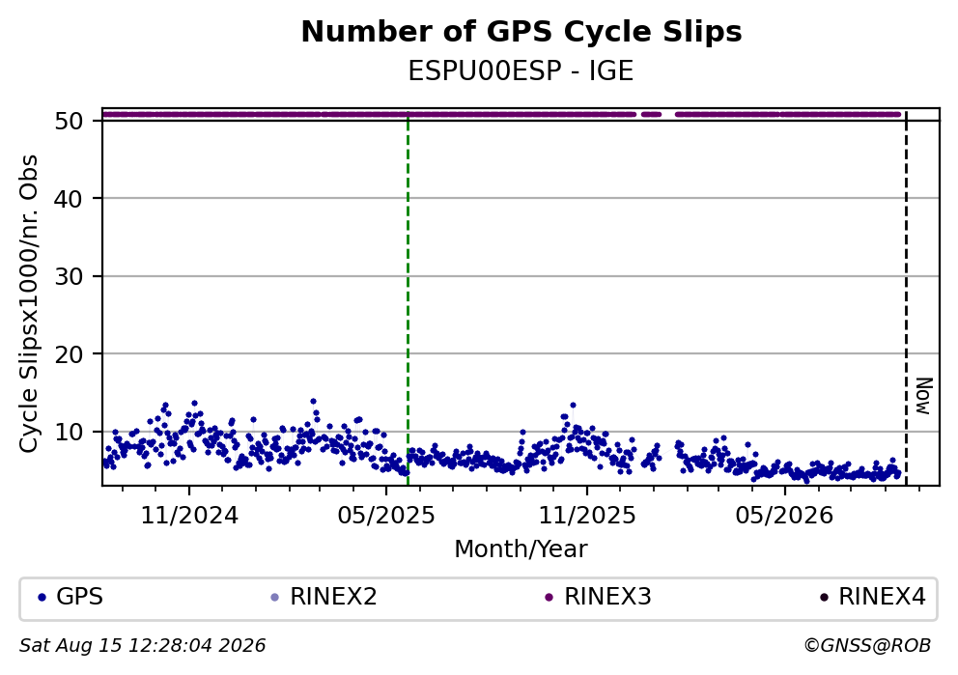Screen dimensions: 958x675
Task: Click the black dashed 'Now' vertical line
Action: click(906, 296)
